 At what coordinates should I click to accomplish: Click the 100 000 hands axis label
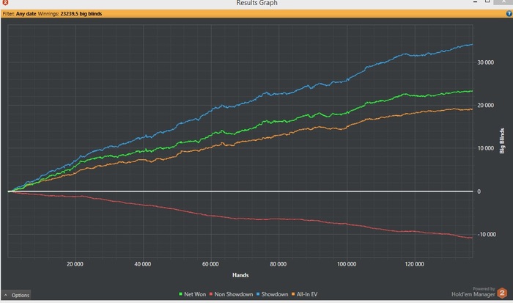pos(347,264)
